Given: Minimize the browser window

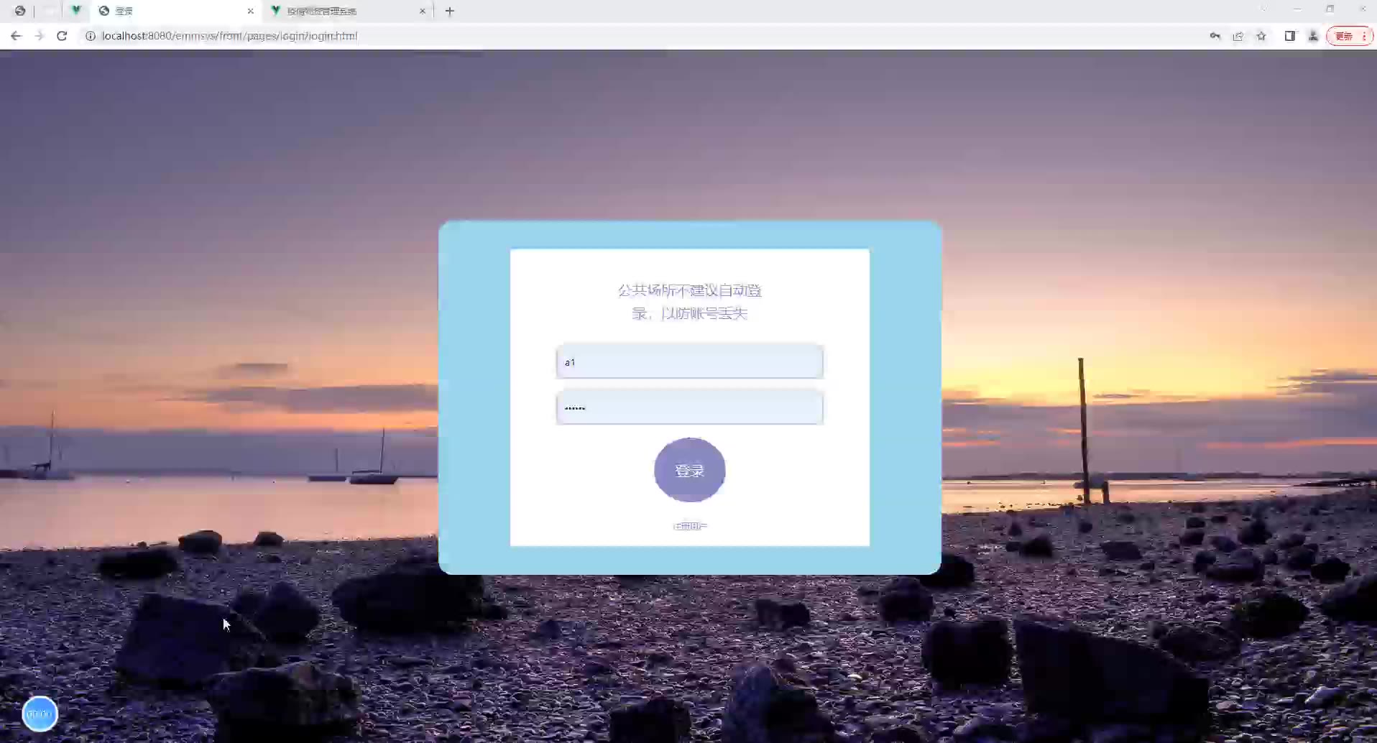Looking at the screenshot, I should click(1297, 9).
